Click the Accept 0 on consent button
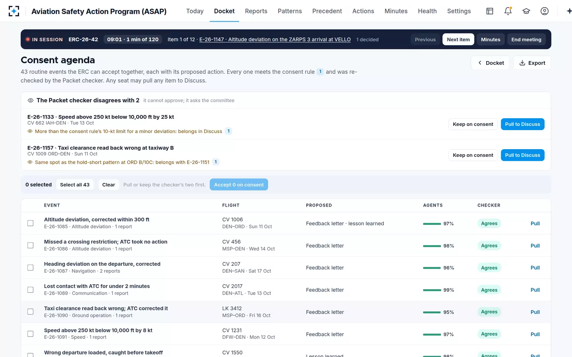572x357 pixels. [239, 184]
